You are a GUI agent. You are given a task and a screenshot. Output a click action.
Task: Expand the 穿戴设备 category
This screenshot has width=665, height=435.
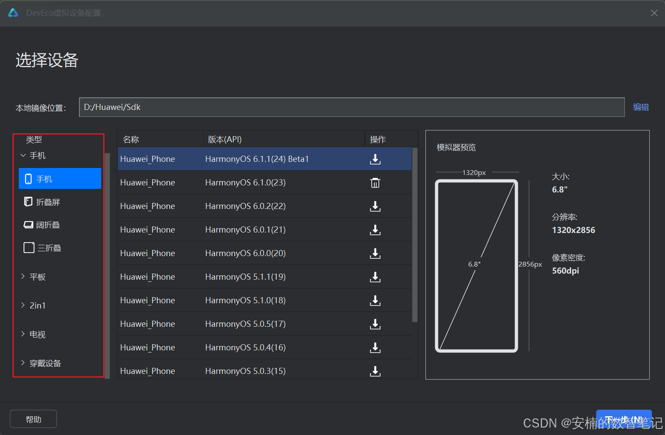(23, 363)
